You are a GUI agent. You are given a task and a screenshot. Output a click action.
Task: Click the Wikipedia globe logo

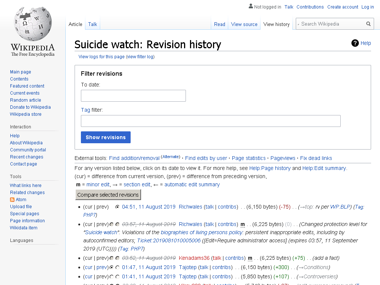tap(33, 24)
